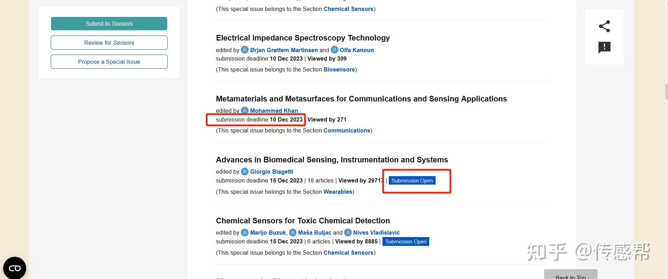Click the profile icon beside Mohammad Khan

pos(245,111)
